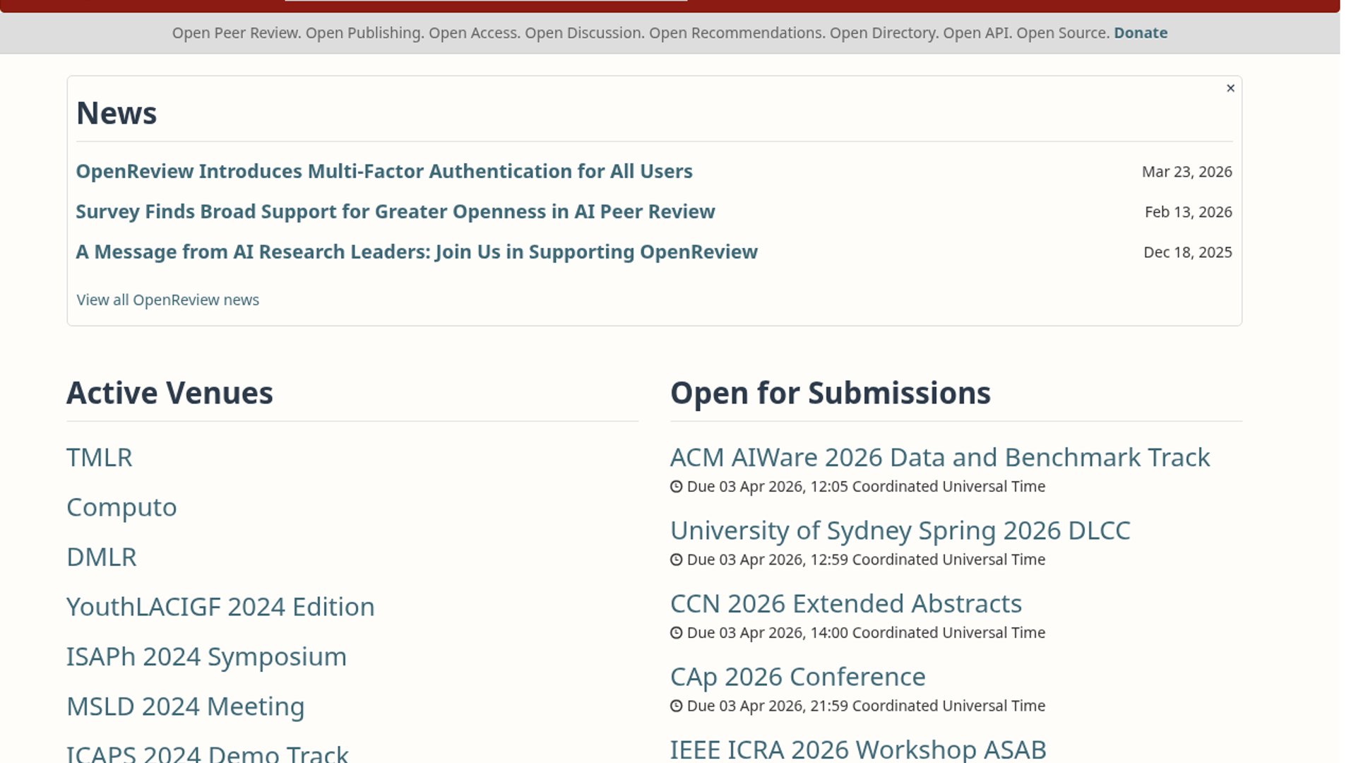Open the Computo venue
Viewport: 1356px width, 763px height.
click(121, 507)
